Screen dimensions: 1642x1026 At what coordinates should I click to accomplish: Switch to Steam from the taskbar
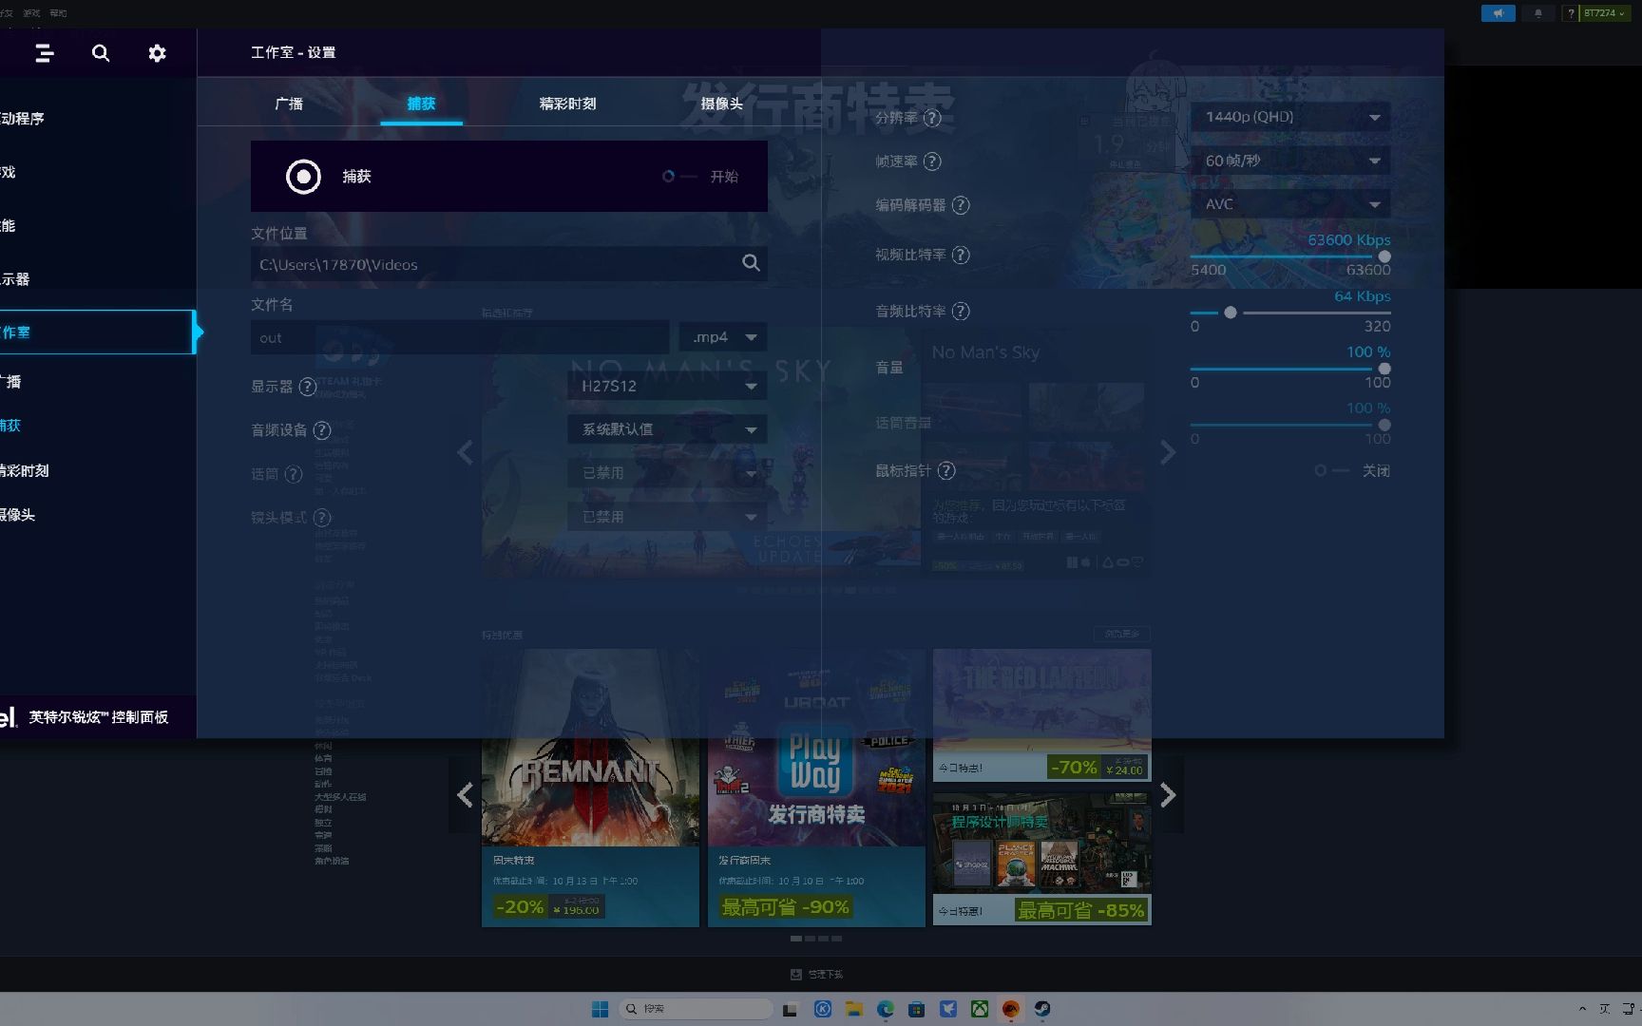pyautogui.click(x=1042, y=1009)
